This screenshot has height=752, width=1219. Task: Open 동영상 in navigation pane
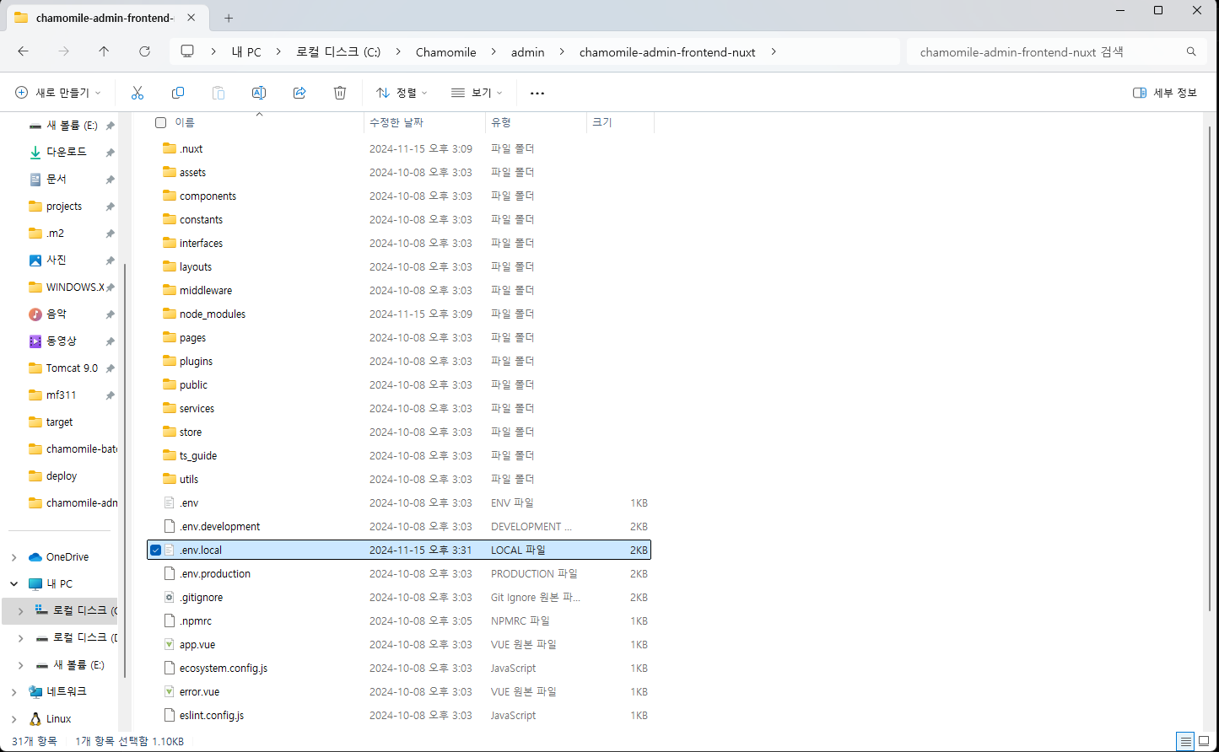coord(61,341)
